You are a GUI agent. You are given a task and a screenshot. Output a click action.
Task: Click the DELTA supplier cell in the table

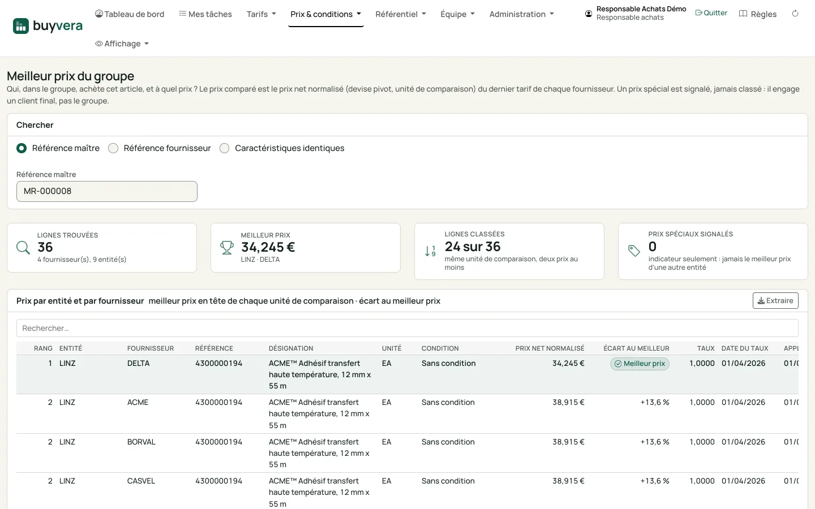(x=139, y=364)
